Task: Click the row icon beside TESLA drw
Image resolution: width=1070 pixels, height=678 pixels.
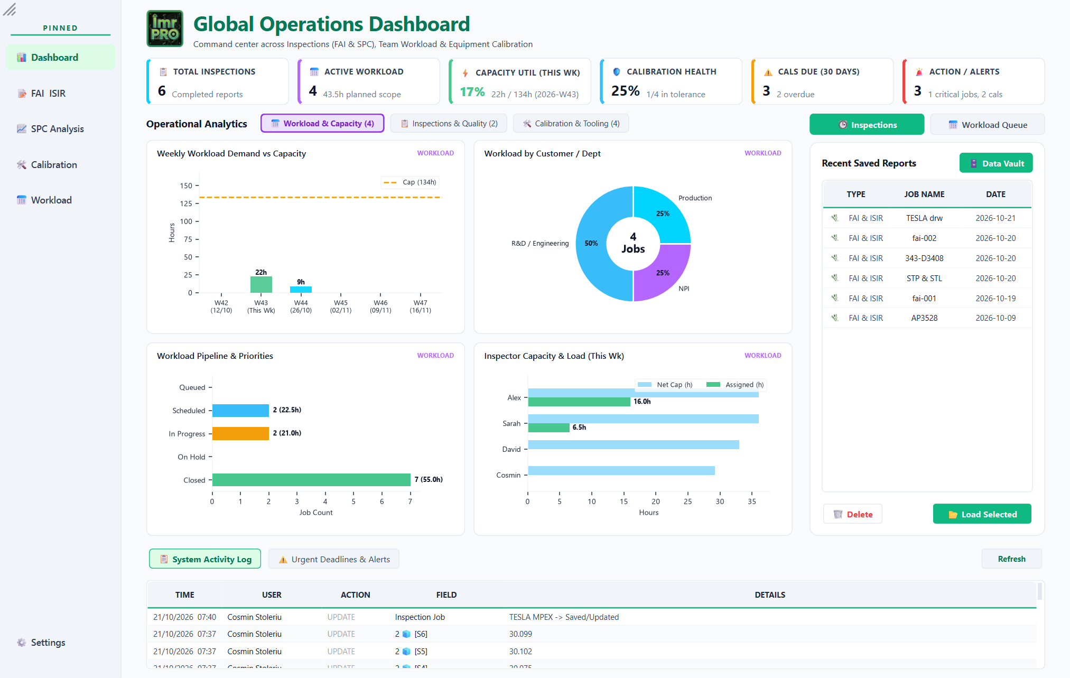Action: (835, 218)
